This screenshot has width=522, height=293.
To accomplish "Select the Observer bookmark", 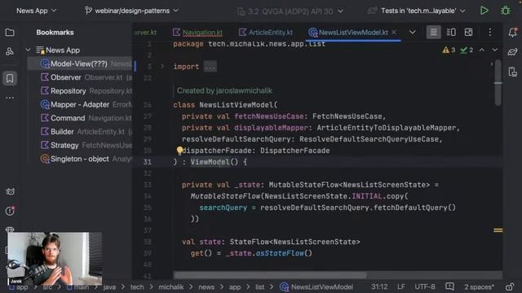I will coord(80,77).
